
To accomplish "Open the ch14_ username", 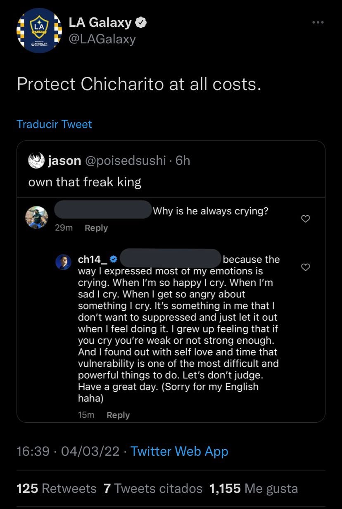I will (x=93, y=260).
